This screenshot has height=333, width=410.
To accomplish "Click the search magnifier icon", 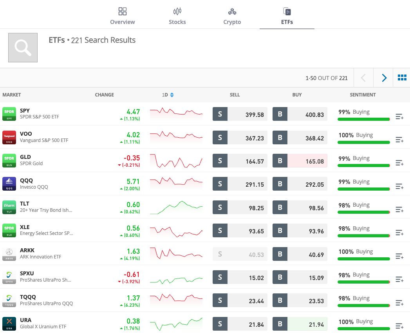I will (x=22, y=47).
